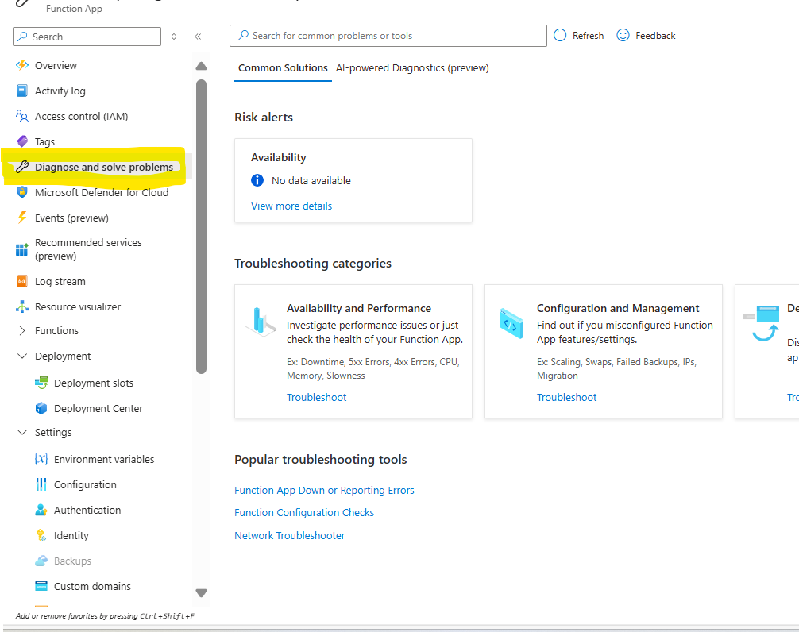The image size is (799, 632).
Task: Open Activity log menu item
Action: pyautogui.click(x=60, y=91)
